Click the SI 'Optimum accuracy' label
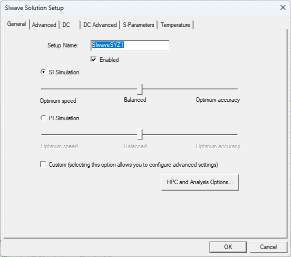Screen dimensions: 291x257 pyautogui.click(x=217, y=100)
